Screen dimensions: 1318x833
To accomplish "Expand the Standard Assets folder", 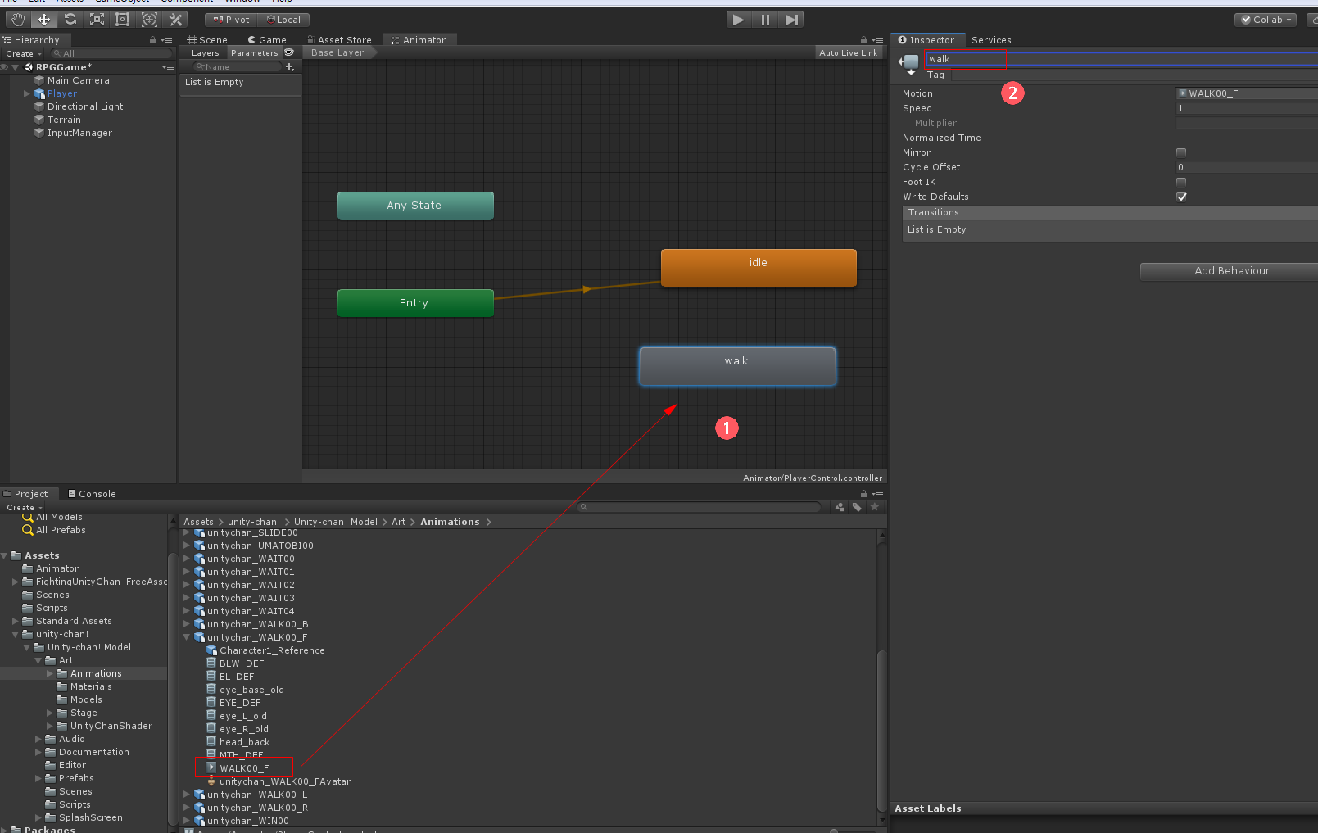I will (16, 621).
